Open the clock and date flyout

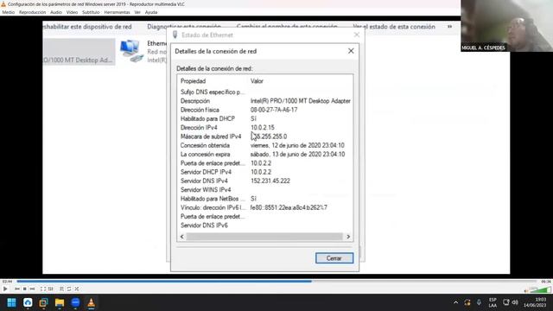click(535, 302)
